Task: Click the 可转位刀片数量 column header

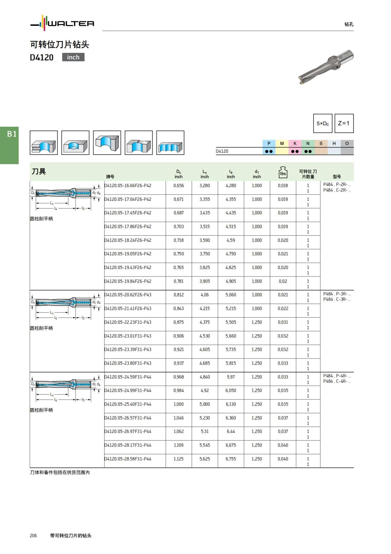Action: pyautogui.click(x=308, y=174)
